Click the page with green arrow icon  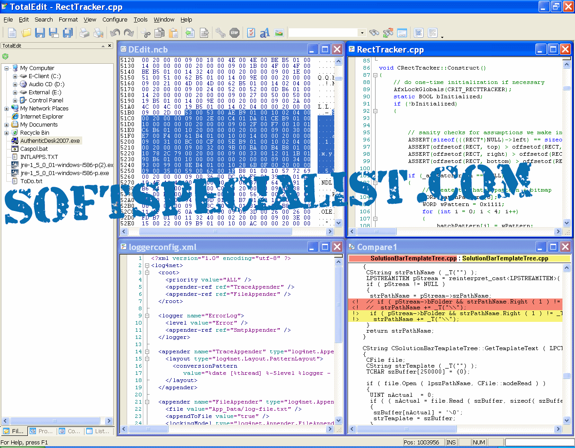190,33
